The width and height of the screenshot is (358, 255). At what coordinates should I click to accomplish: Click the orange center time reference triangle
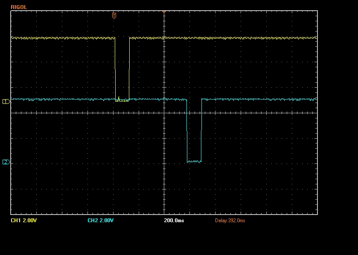(164, 12)
